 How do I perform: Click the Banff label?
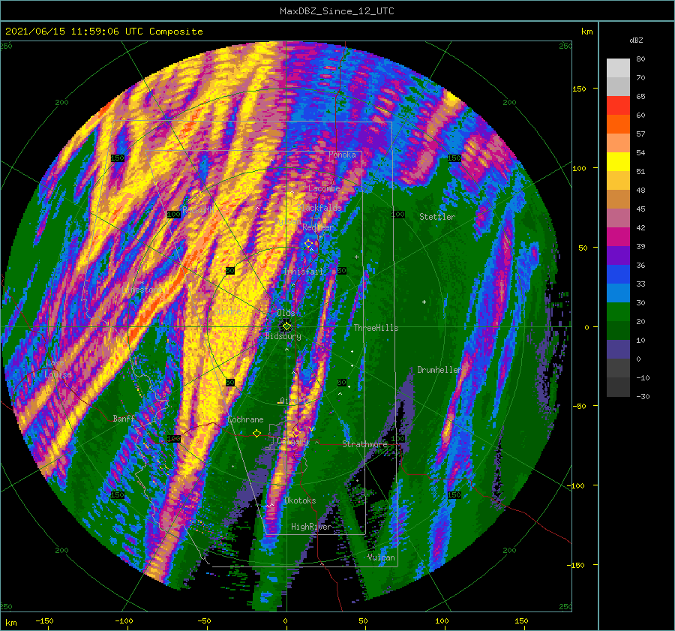pyautogui.click(x=124, y=418)
